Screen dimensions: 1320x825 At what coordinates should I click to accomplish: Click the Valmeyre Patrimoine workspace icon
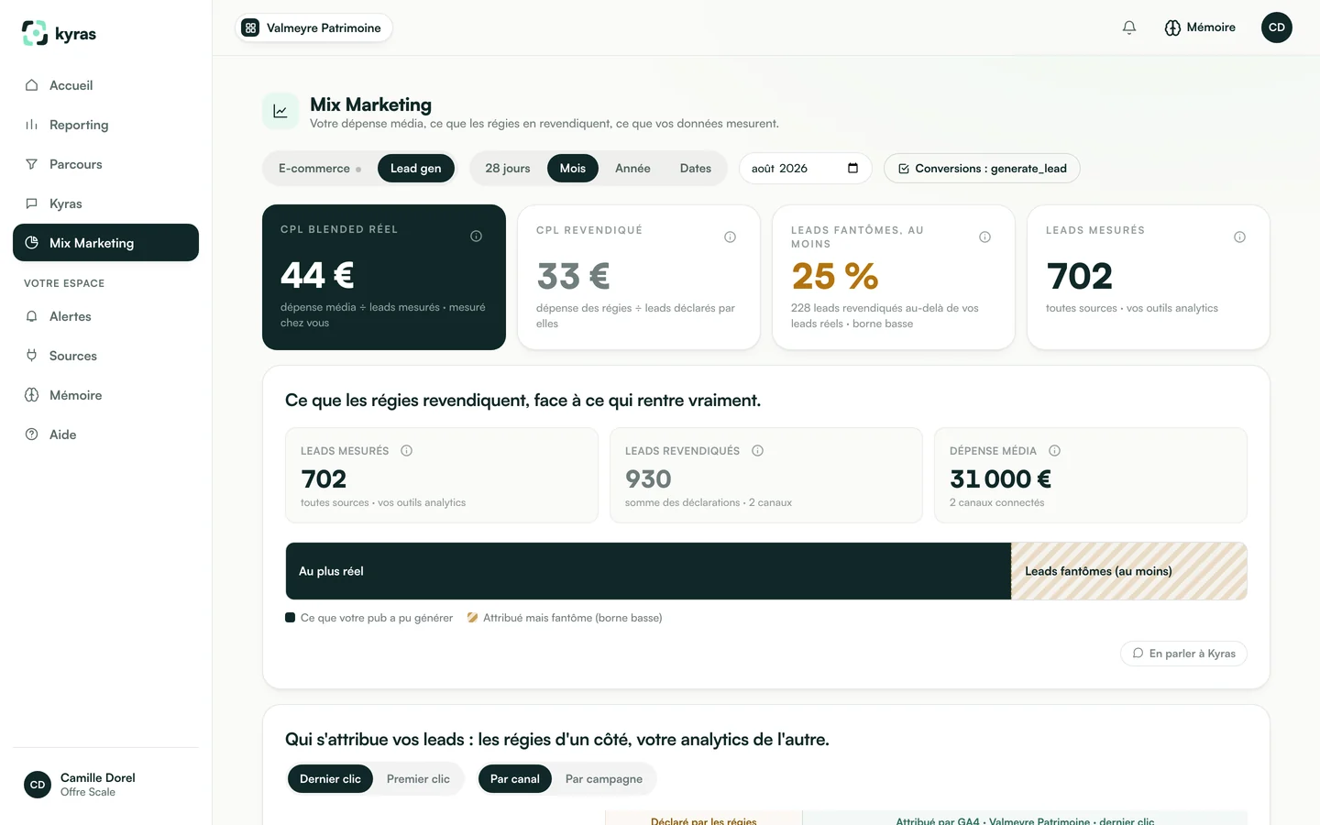[x=250, y=27]
